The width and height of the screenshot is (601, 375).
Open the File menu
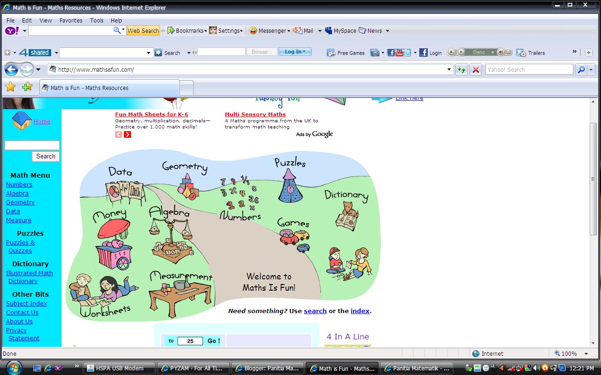pyautogui.click(x=10, y=21)
